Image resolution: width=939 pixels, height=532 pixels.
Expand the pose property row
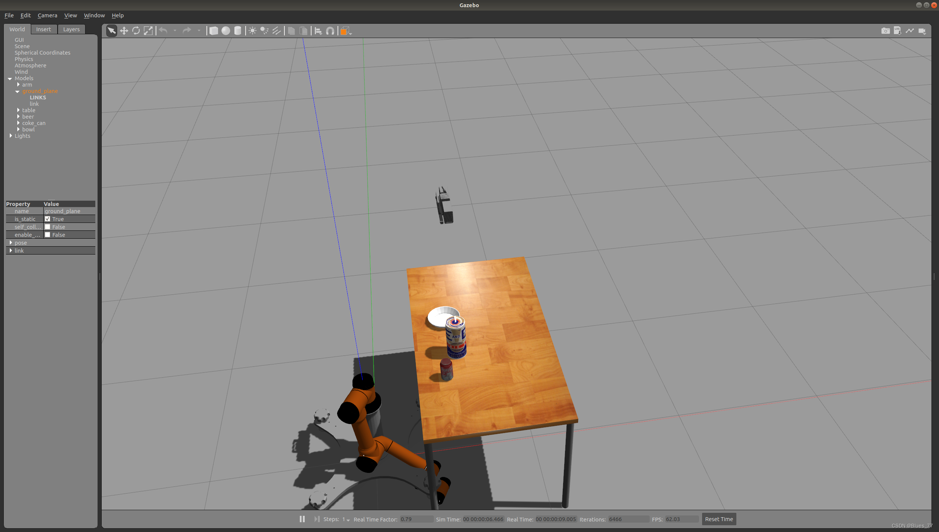(11, 243)
